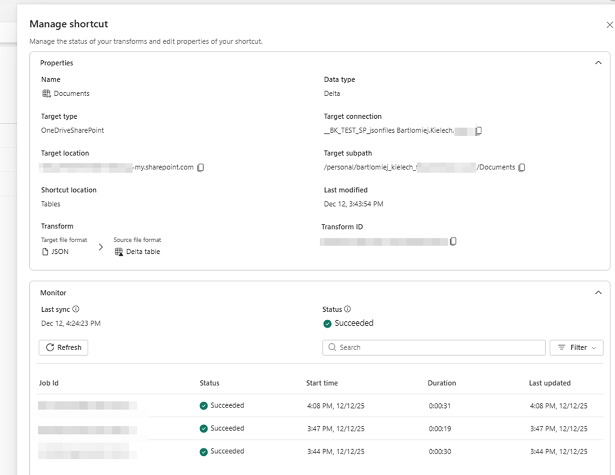Copy the Transform ID
The height and width of the screenshot is (475, 615).
point(453,241)
